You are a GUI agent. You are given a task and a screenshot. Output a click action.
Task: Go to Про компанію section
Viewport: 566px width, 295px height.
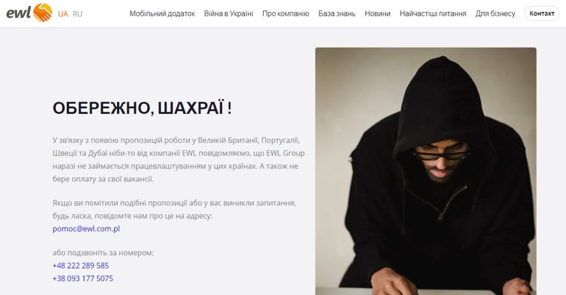point(286,14)
